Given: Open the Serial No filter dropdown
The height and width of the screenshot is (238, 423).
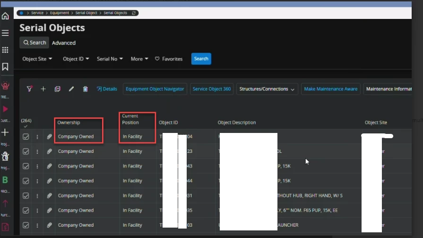Looking at the screenshot, I should point(110,59).
